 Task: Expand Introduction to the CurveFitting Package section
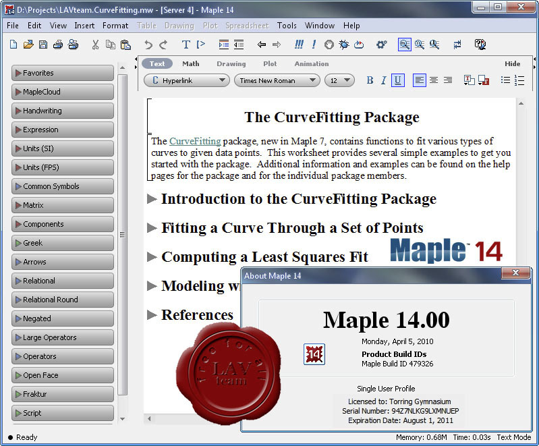[152, 199]
